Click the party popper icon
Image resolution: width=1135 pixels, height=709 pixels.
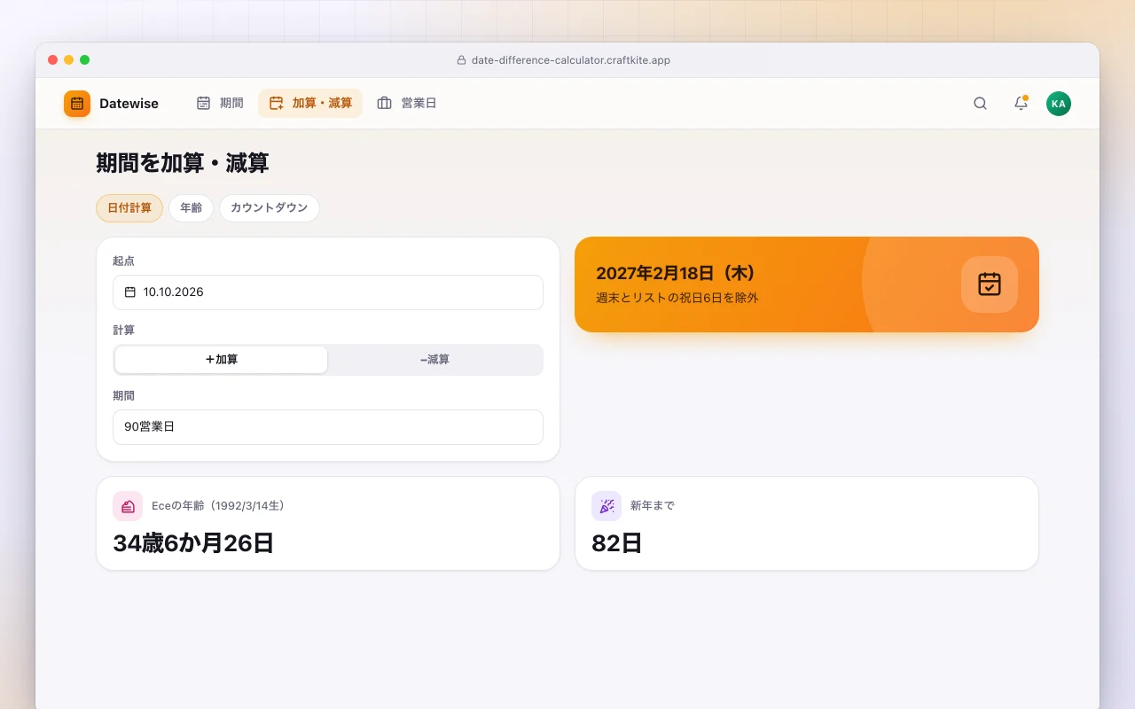[x=607, y=506]
